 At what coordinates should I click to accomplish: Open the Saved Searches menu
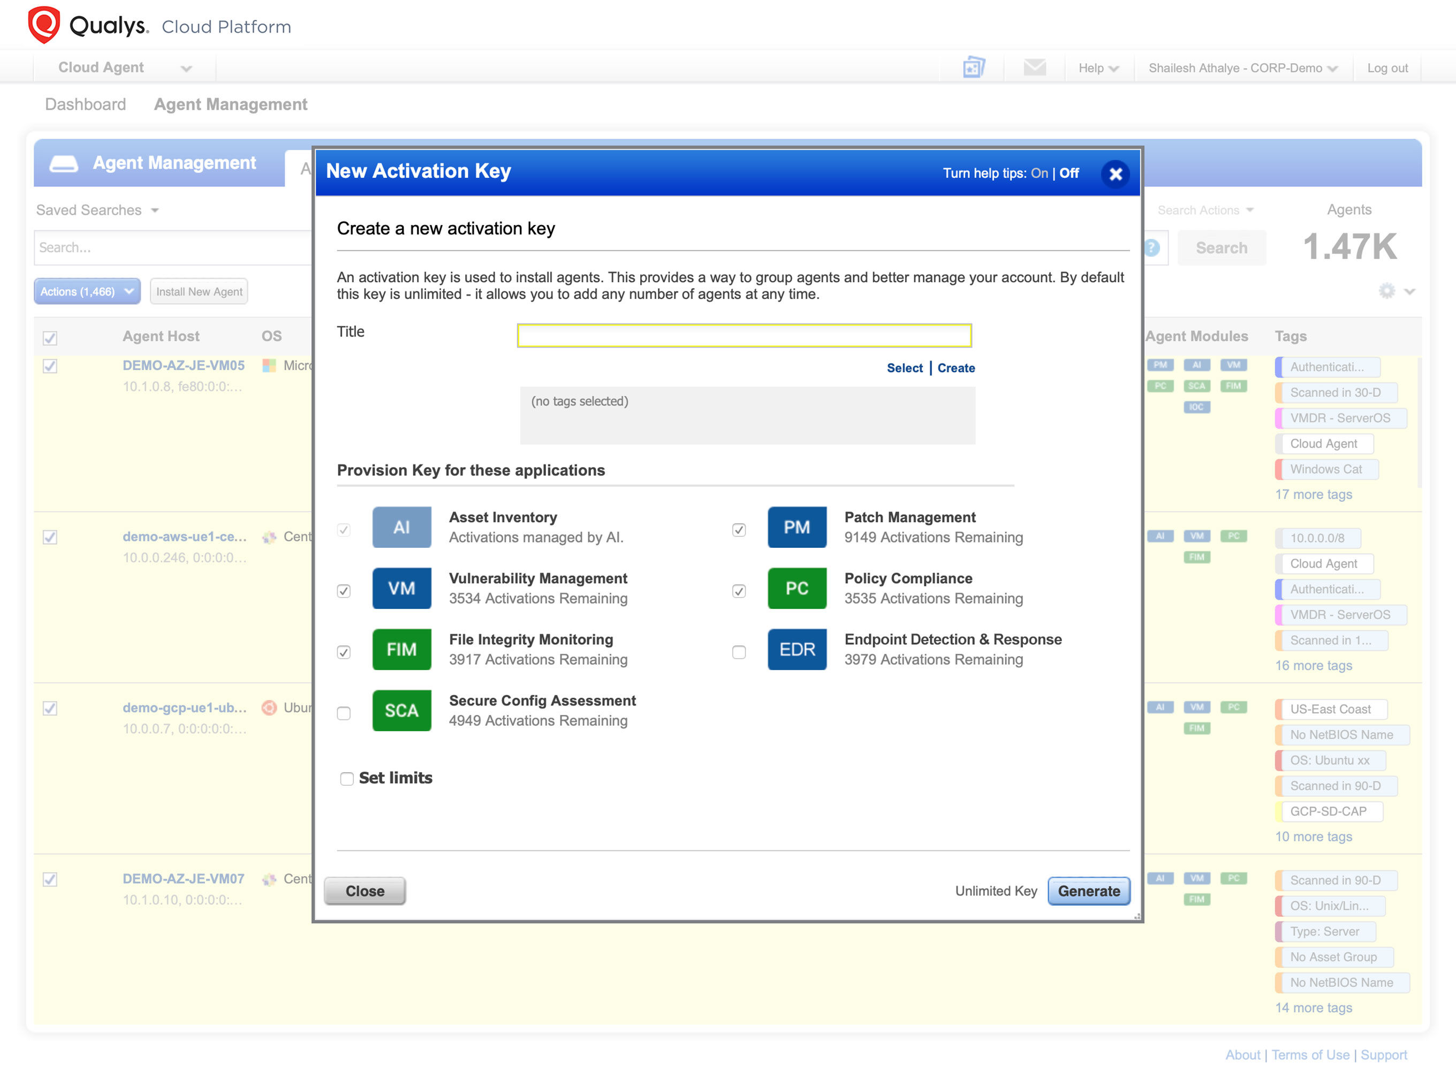tap(98, 210)
